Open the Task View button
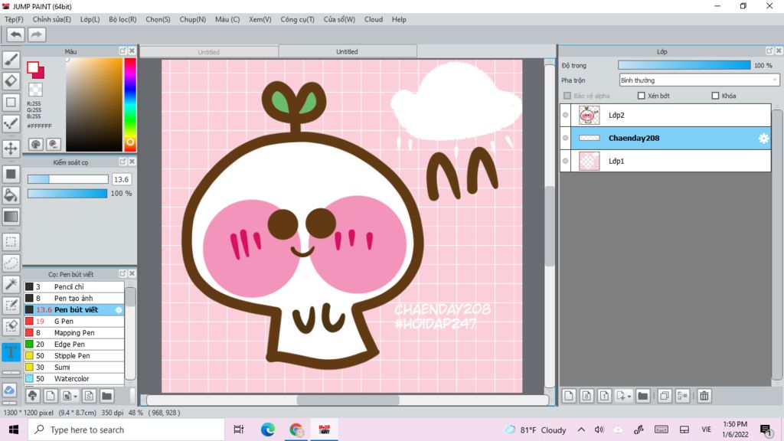 pos(239,430)
